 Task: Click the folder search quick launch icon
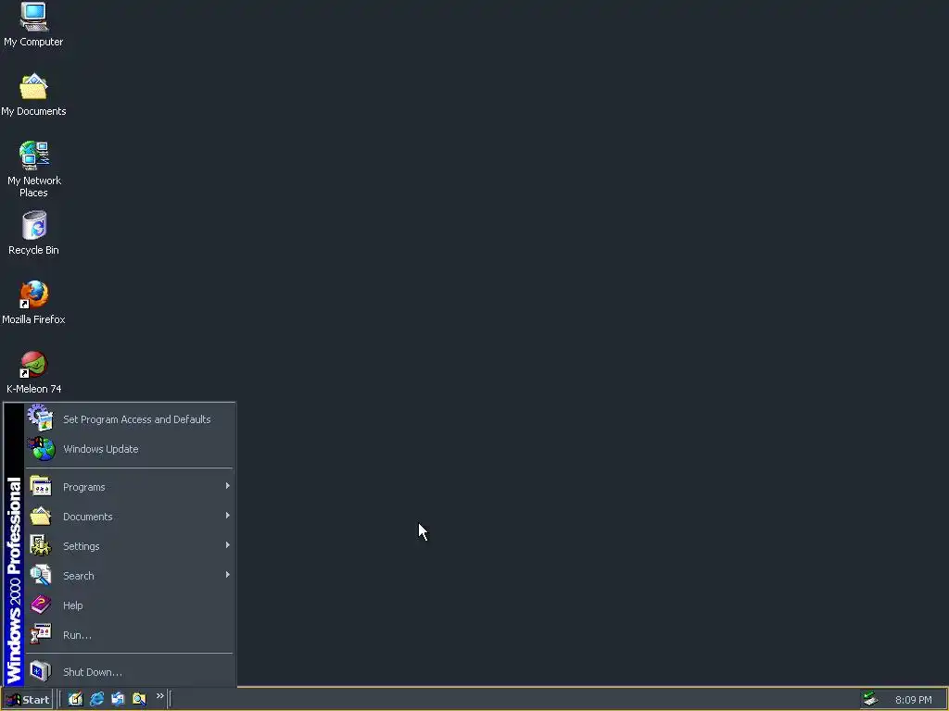(139, 699)
